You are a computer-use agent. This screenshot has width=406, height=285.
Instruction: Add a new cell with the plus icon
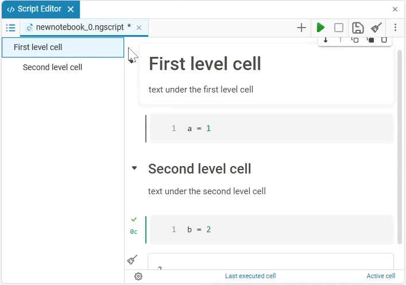[301, 28]
